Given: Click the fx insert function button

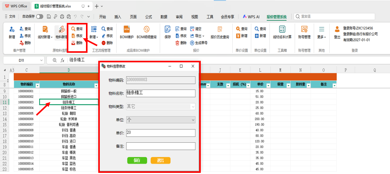Looking at the screenshot, I should [x=63, y=60].
